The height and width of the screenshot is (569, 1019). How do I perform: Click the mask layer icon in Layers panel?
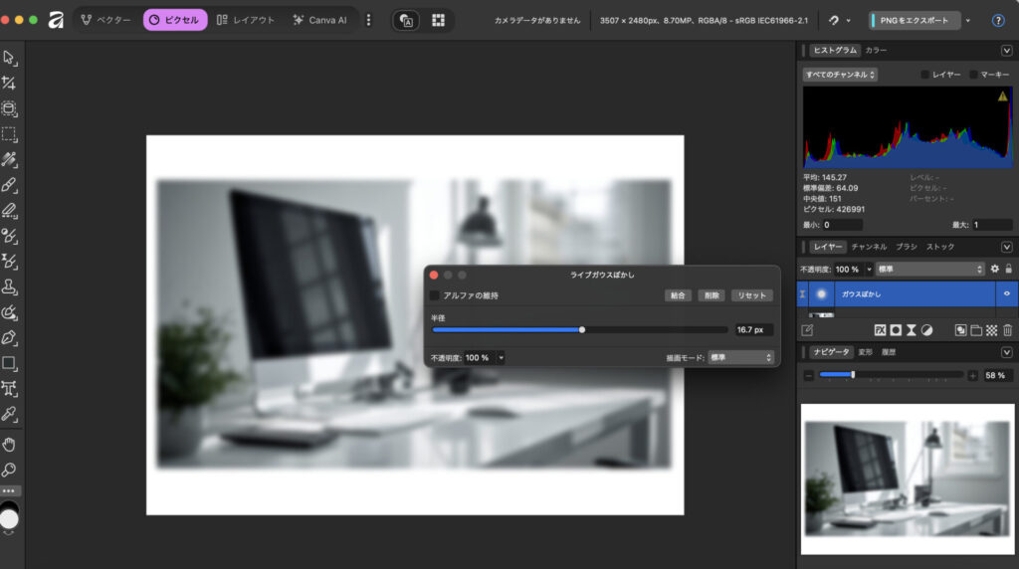point(896,329)
